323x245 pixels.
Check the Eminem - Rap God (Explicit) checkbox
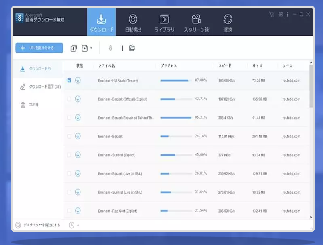tap(69, 211)
